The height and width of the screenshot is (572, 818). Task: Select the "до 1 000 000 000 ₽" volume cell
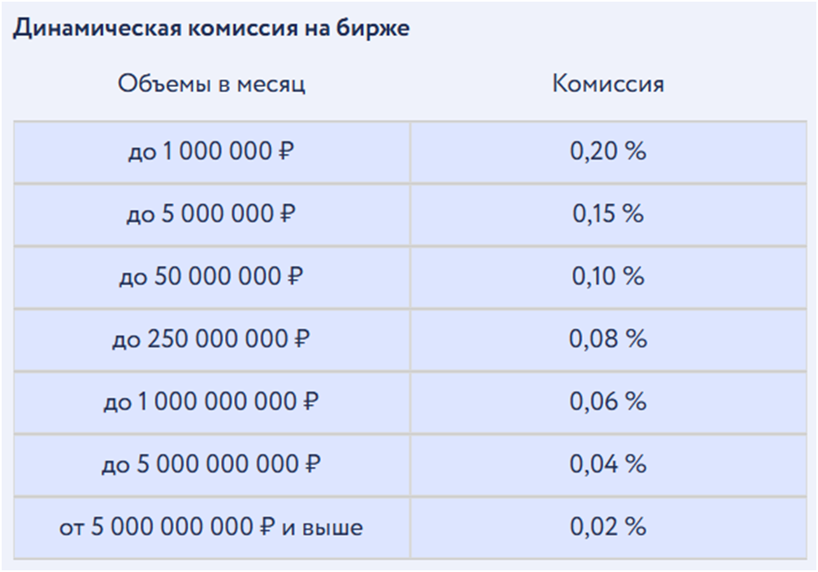pyautogui.click(x=212, y=402)
